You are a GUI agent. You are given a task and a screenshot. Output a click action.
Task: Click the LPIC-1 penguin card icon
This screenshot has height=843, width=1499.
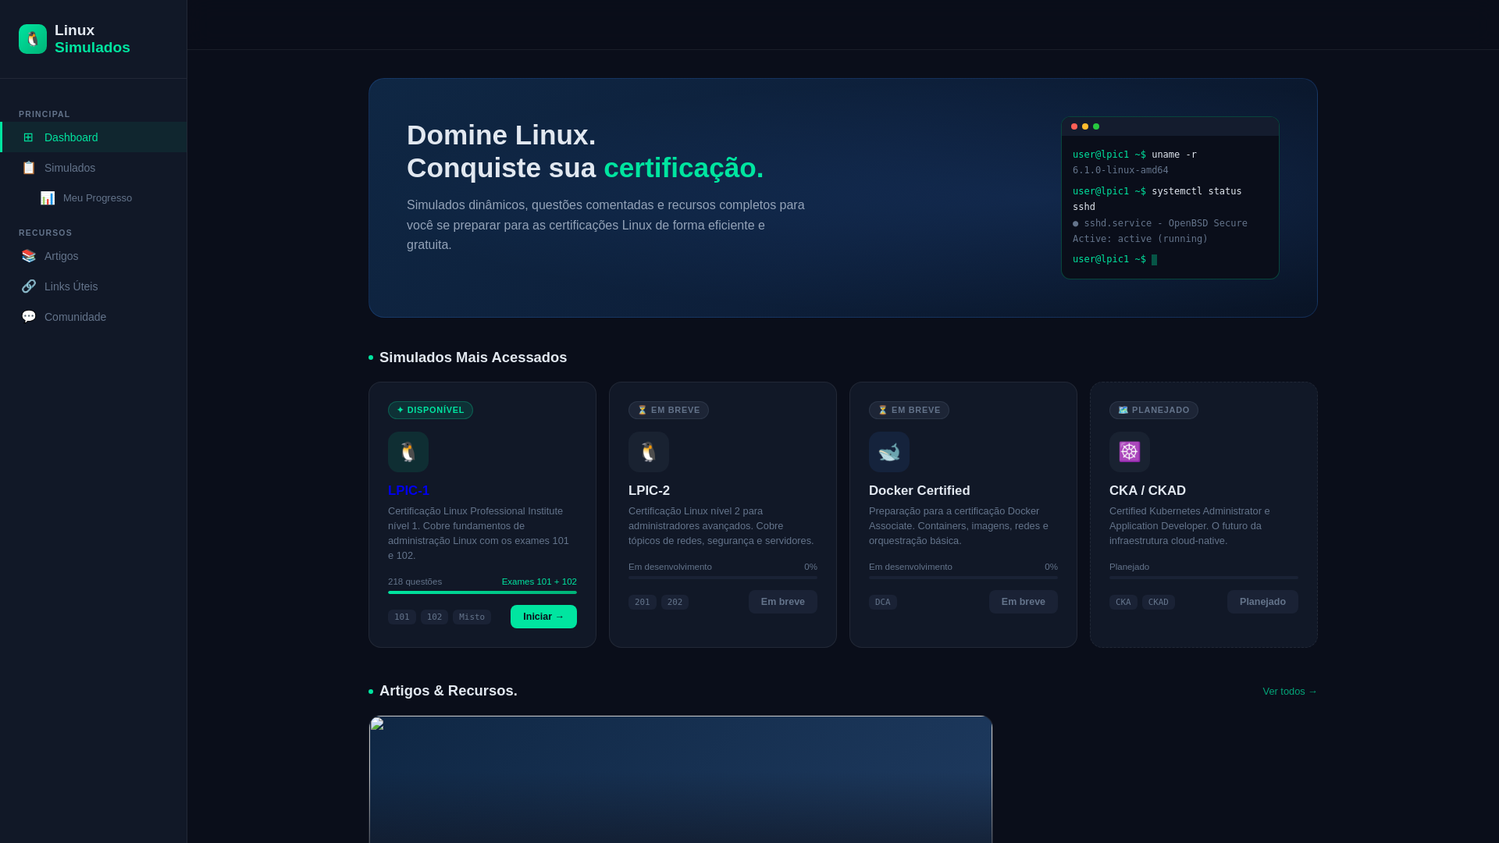(x=408, y=452)
